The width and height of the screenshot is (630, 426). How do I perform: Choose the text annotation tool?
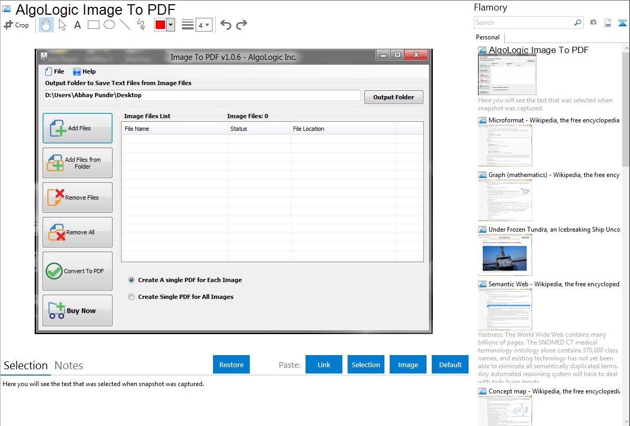click(x=77, y=25)
